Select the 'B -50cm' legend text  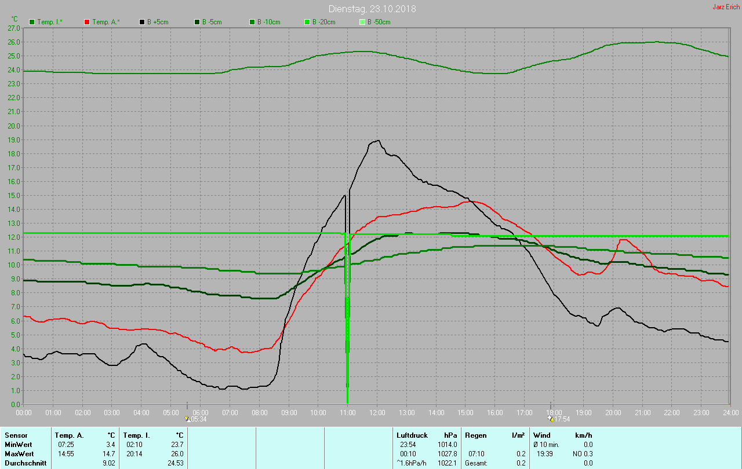pos(379,22)
